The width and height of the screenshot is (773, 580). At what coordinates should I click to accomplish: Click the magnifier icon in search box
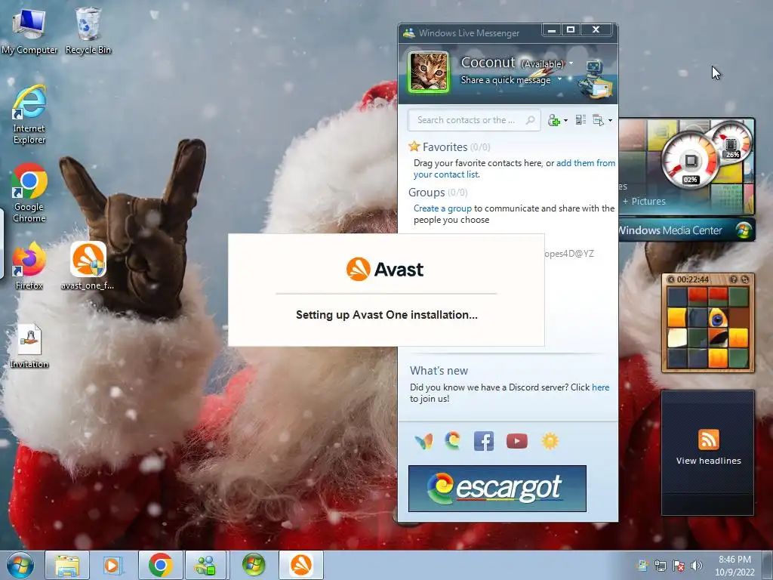coord(531,120)
